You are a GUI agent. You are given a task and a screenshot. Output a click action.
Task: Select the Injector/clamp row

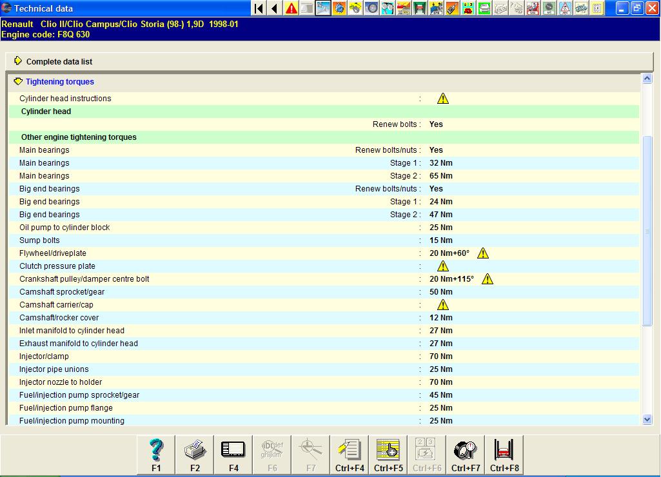tap(324, 356)
